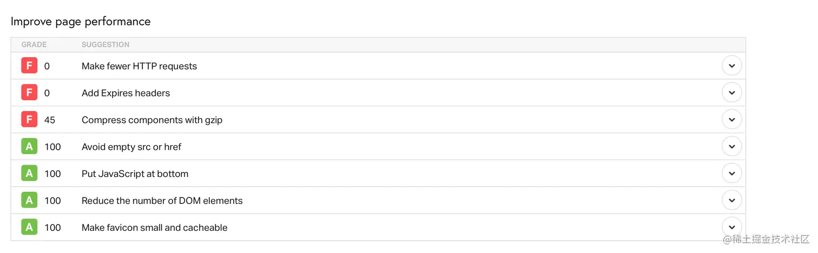Click the SUGGESTION column header
The width and height of the screenshot is (818, 253).
pyautogui.click(x=105, y=45)
